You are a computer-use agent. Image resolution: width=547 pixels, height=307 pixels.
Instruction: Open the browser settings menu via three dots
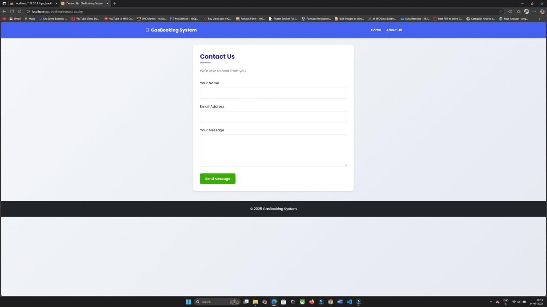pos(534,11)
